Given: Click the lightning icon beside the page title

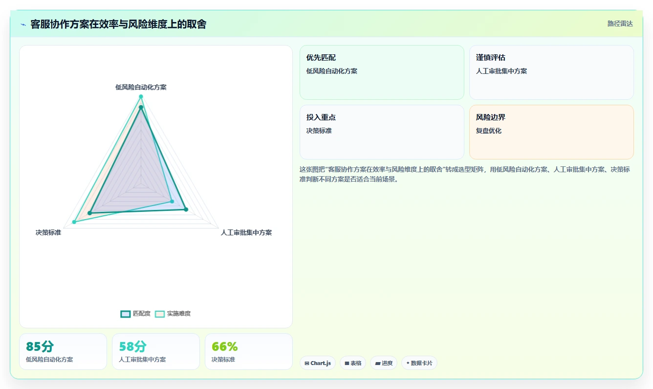Looking at the screenshot, I should pyautogui.click(x=23, y=24).
